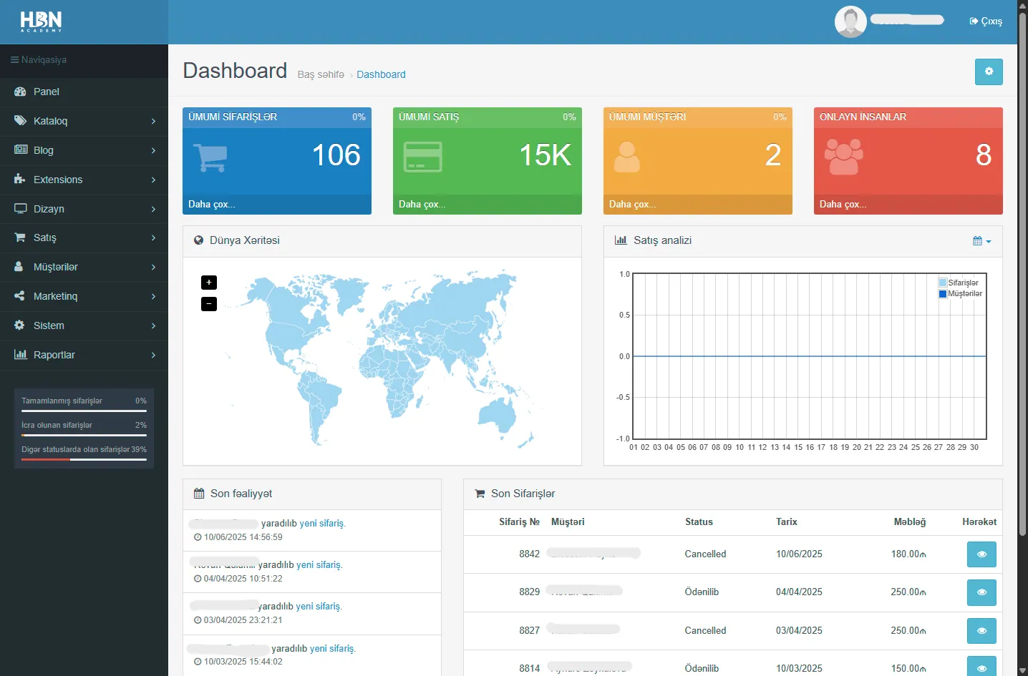Toggle the Naviqasiya hamburger menu icon
Screen dimensions: 1028x676
pos(14,60)
